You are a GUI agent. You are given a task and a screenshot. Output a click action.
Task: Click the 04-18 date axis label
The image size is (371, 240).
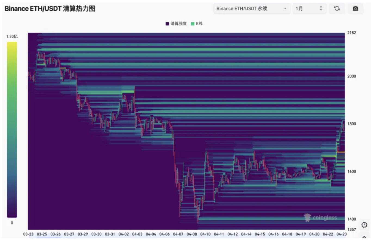pos(287,234)
